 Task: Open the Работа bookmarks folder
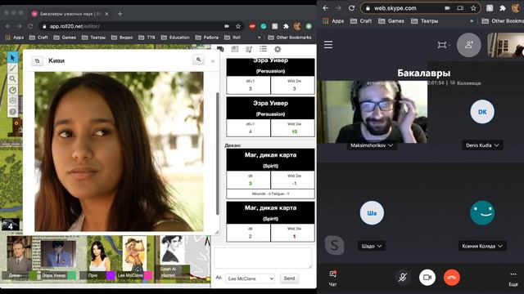point(207,38)
